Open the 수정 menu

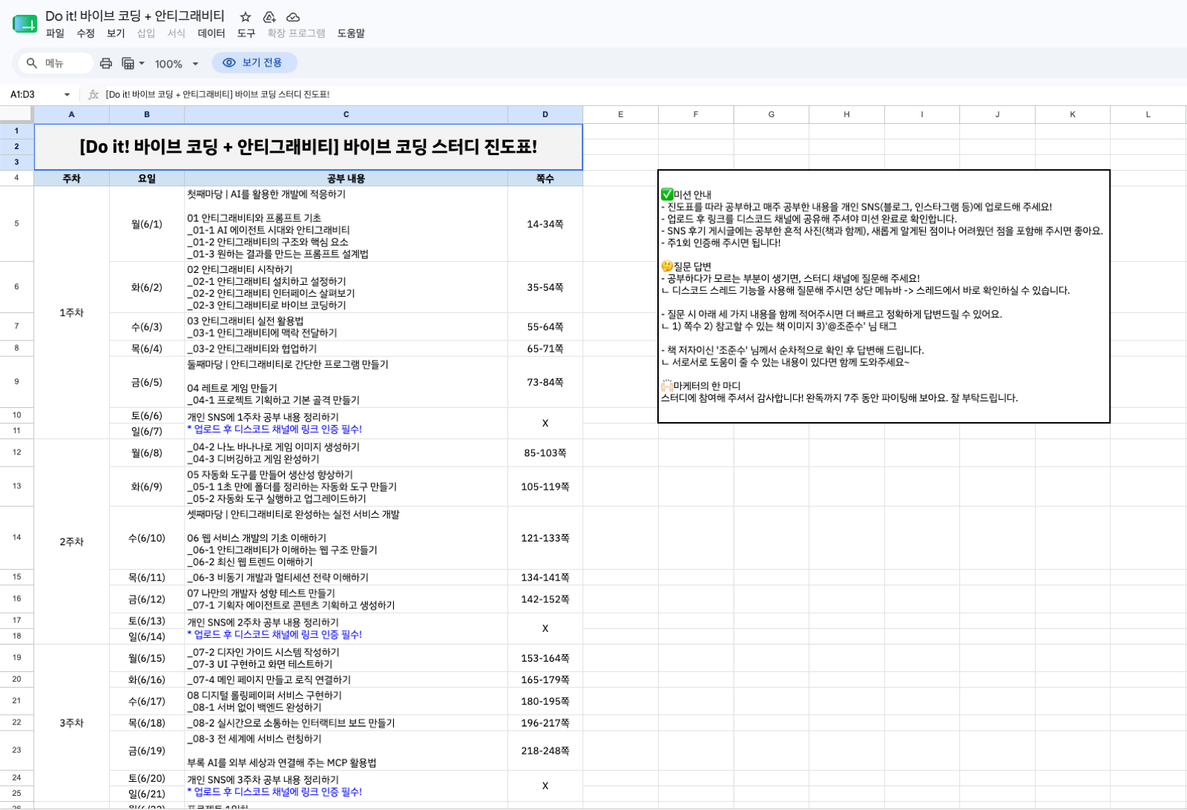[85, 33]
